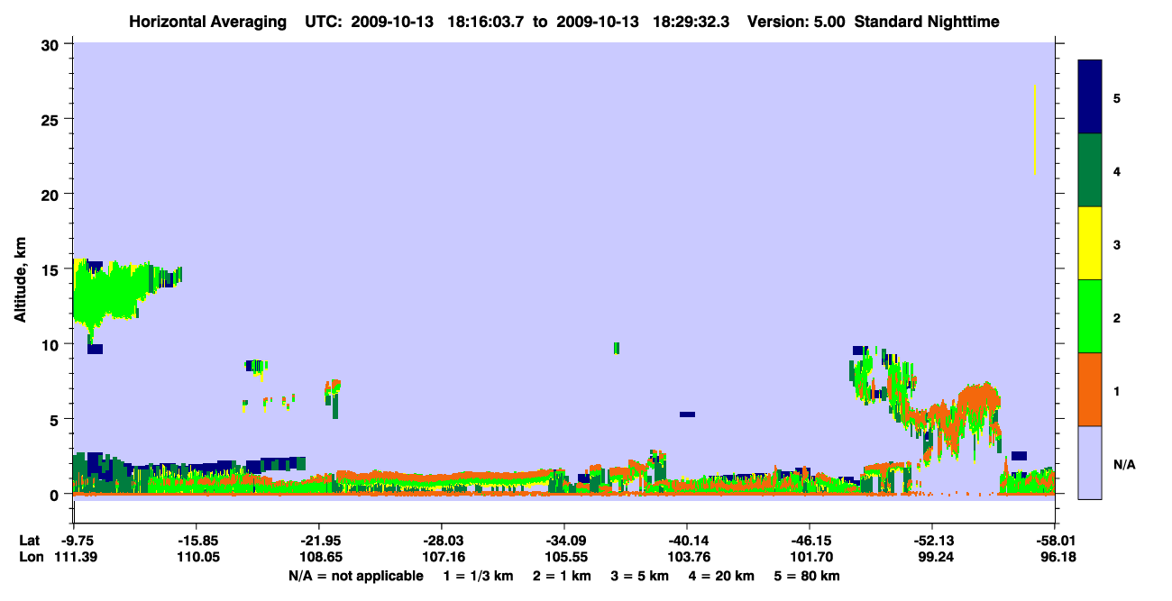1172x601 pixels.
Task: Click the bright green colorbar segment labeled 2
Action: tap(1090, 316)
